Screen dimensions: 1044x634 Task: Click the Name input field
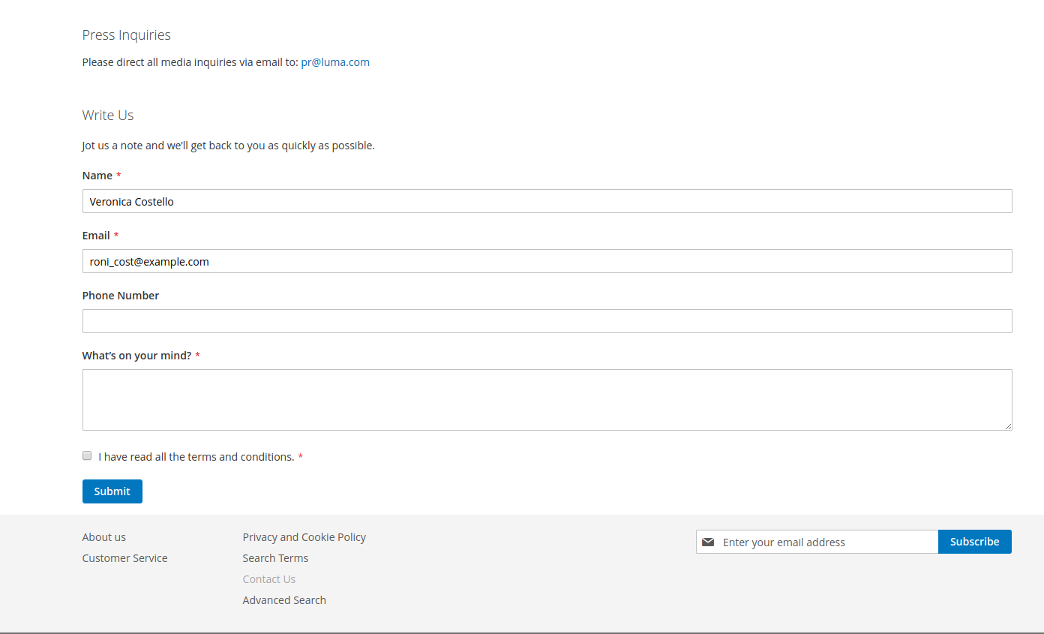coord(547,201)
